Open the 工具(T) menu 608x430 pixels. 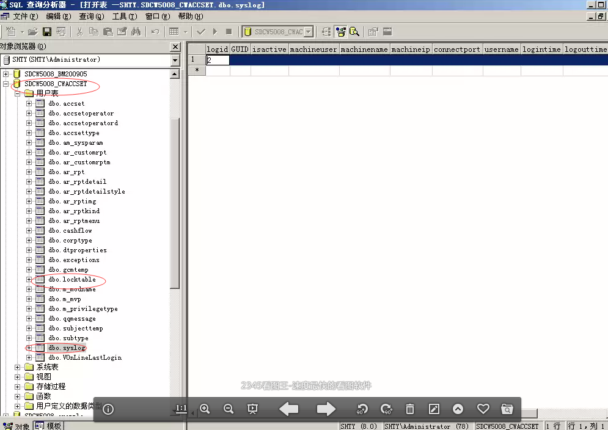point(124,16)
